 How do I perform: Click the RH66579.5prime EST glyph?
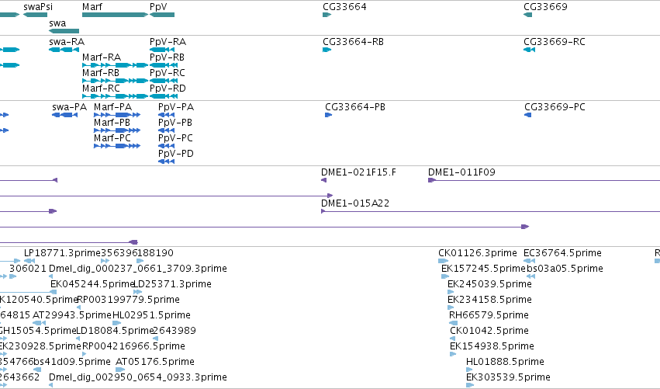pos(454,324)
